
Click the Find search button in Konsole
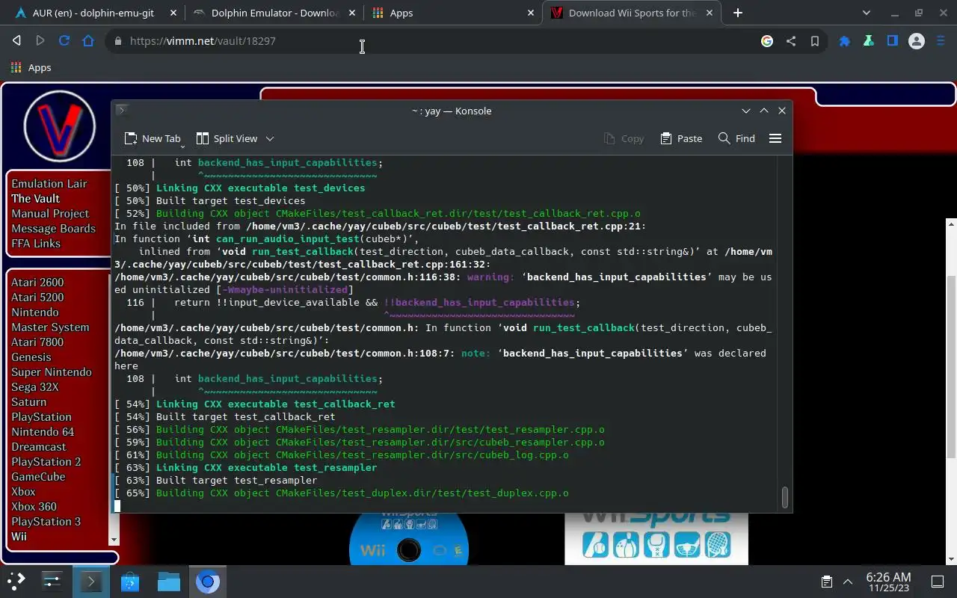point(736,138)
